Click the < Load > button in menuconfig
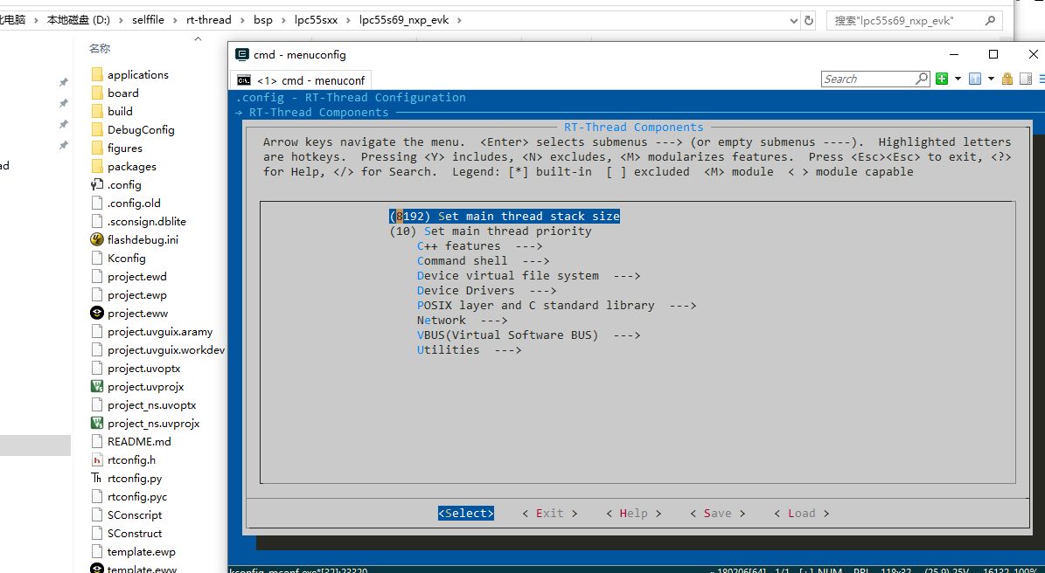The height and width of the screenshot is (573, 1045). pos(802,513)
